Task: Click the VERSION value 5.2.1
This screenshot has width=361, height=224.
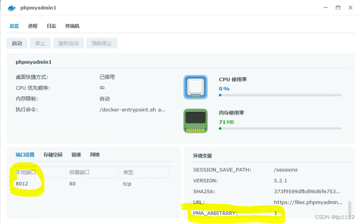Action: point(280,181)
